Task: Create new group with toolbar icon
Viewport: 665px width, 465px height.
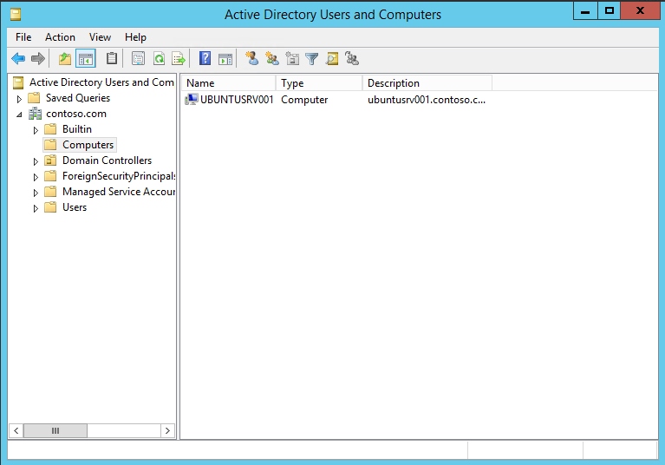Action: click(272, 58)
